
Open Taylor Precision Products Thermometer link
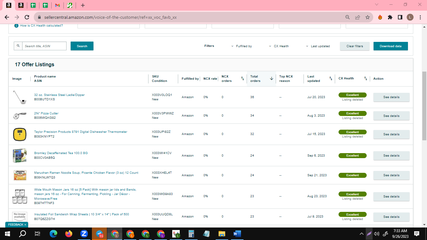point(81,132)
